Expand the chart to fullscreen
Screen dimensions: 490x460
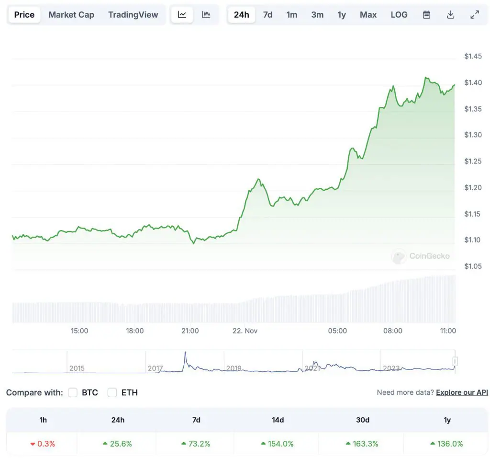point(475,14)
